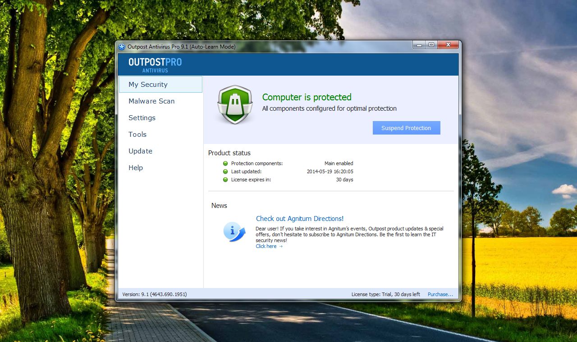Follow the 'Click here' news link
Screen dimensions: 577x342
point(269,246)
